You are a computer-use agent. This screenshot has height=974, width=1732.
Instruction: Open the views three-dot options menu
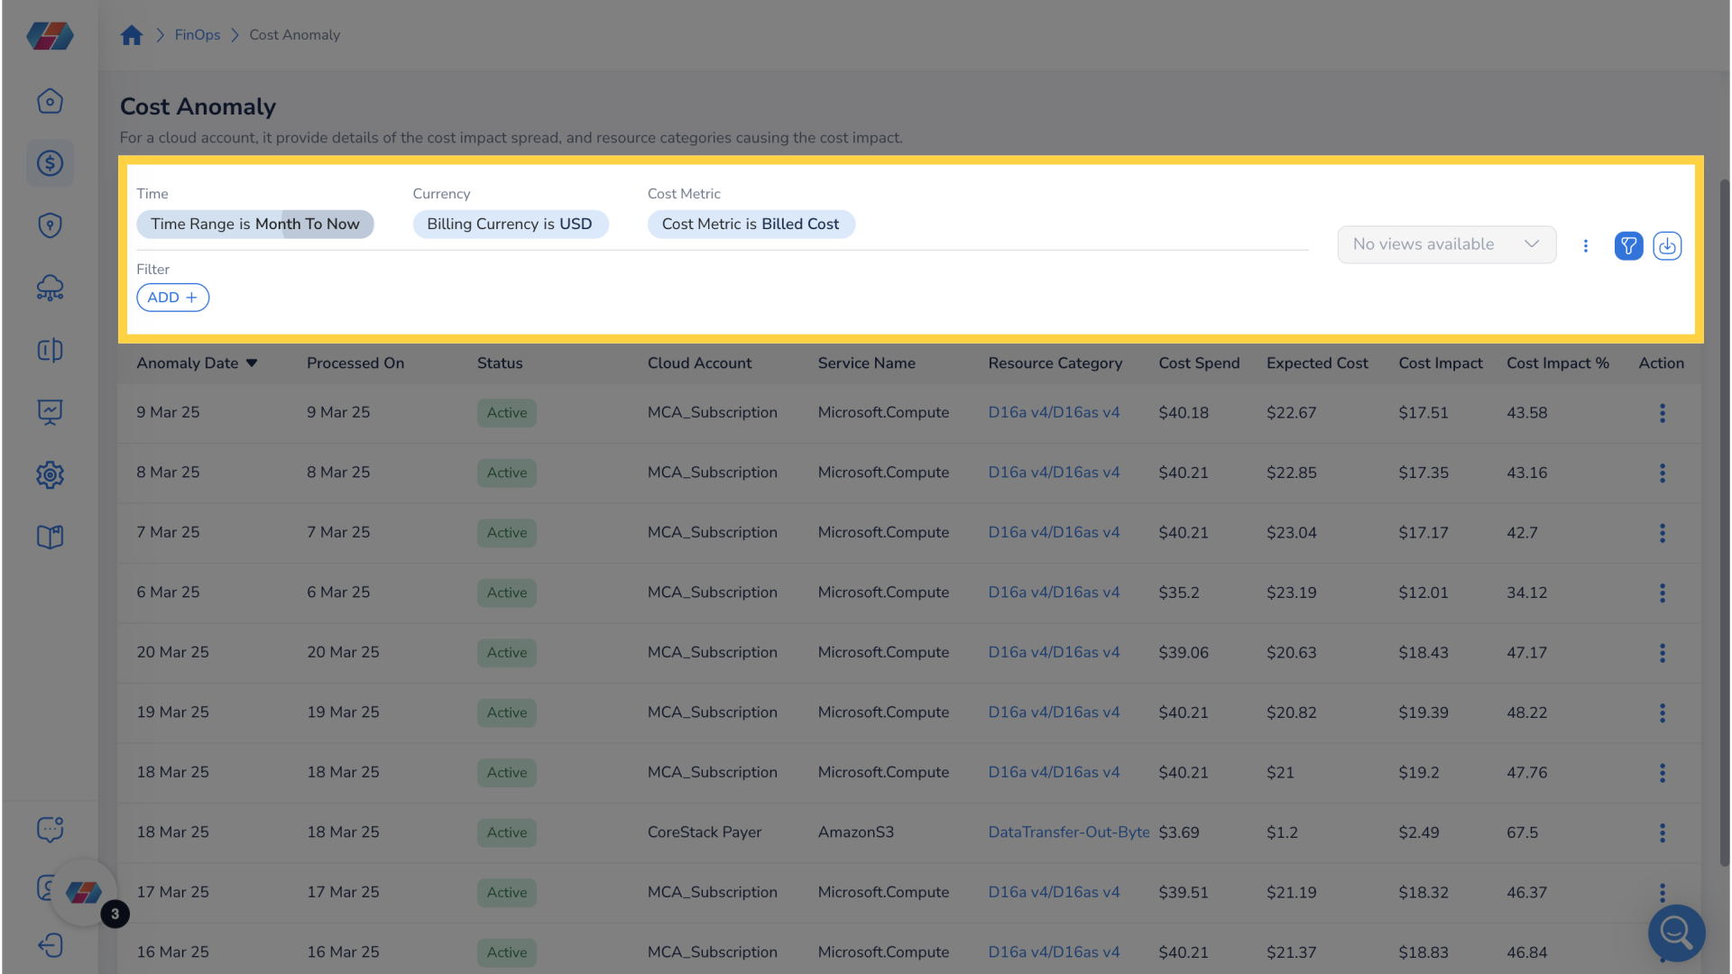coord(1585,245)
